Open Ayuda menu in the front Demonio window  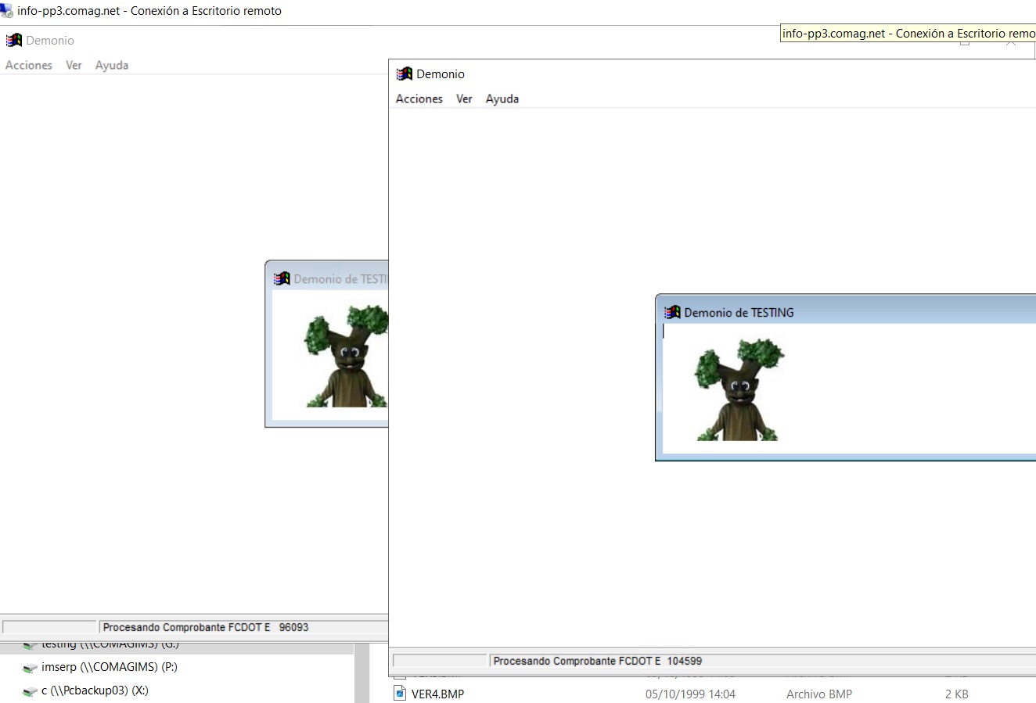tap(502, 99)
